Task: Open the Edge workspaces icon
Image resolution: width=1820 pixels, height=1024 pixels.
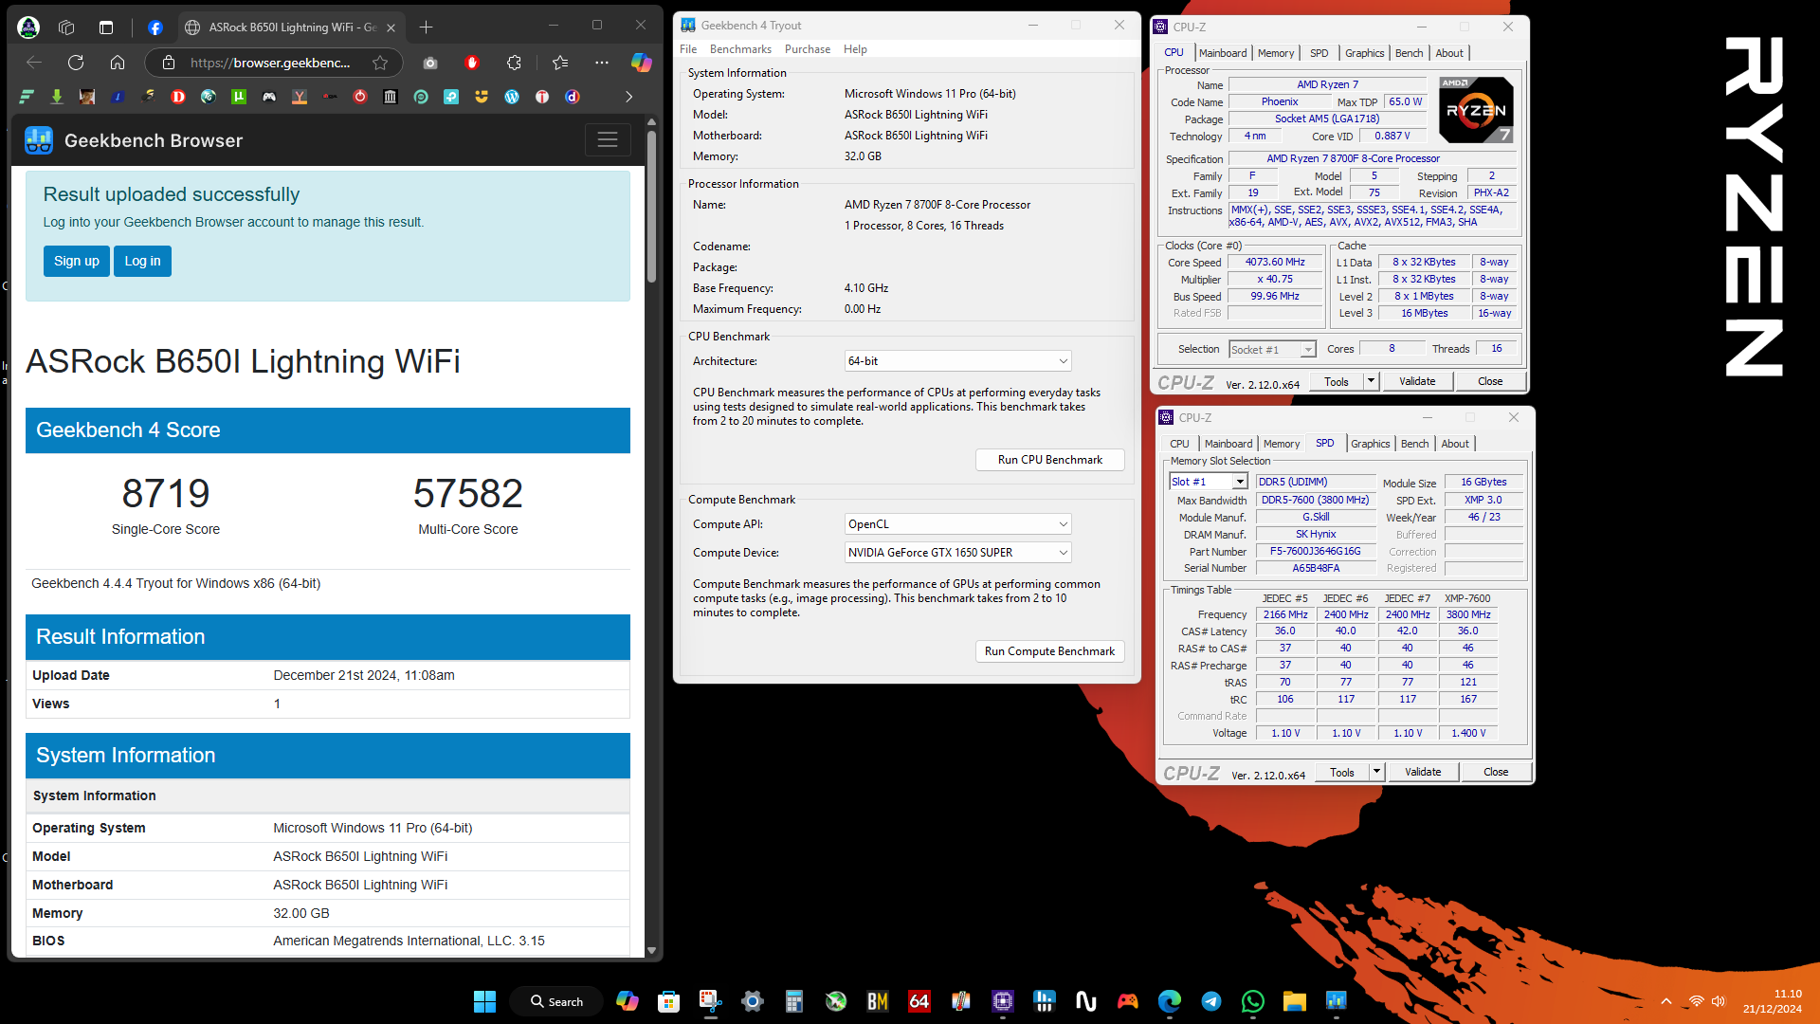Action: [66, 27]
